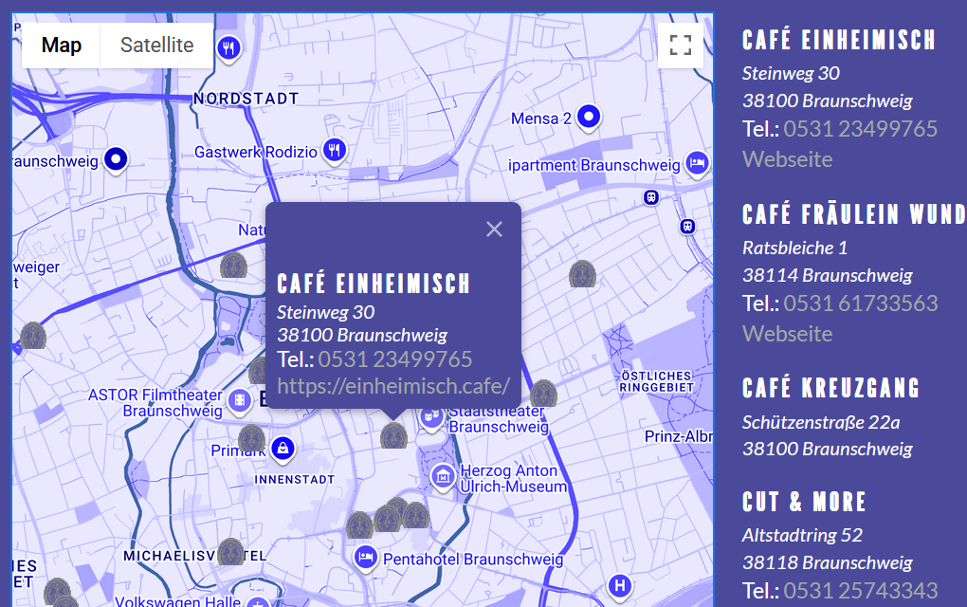Click the restaurant icon beside Satellite button
This screenshot has width=967, height=607.
click(228, 46)
